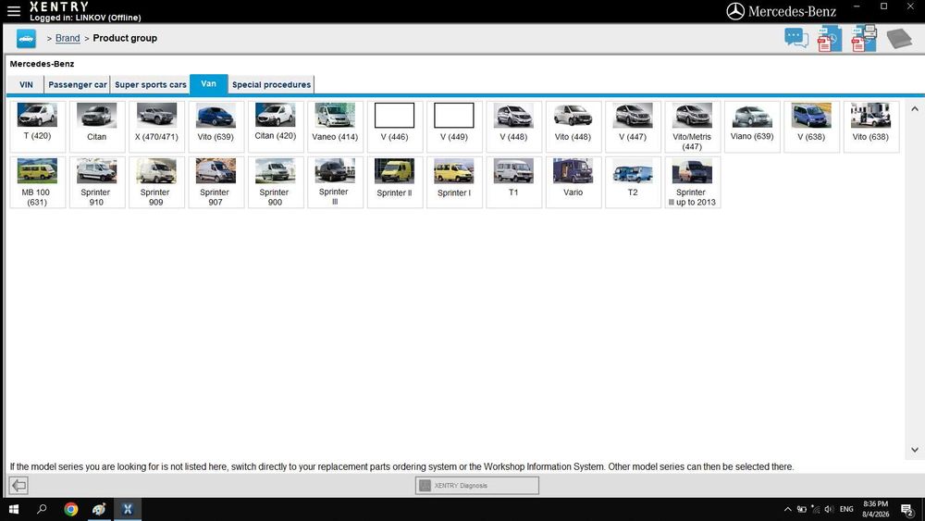Select the V (446) empty-image tile

[395, 127]
